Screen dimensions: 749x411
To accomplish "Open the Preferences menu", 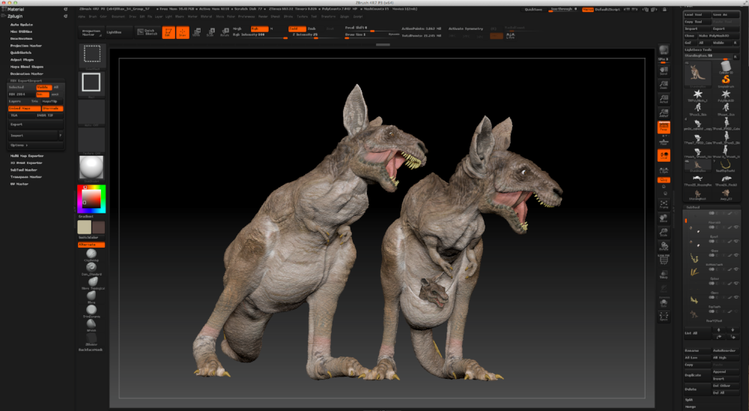I will click(246, 16).
